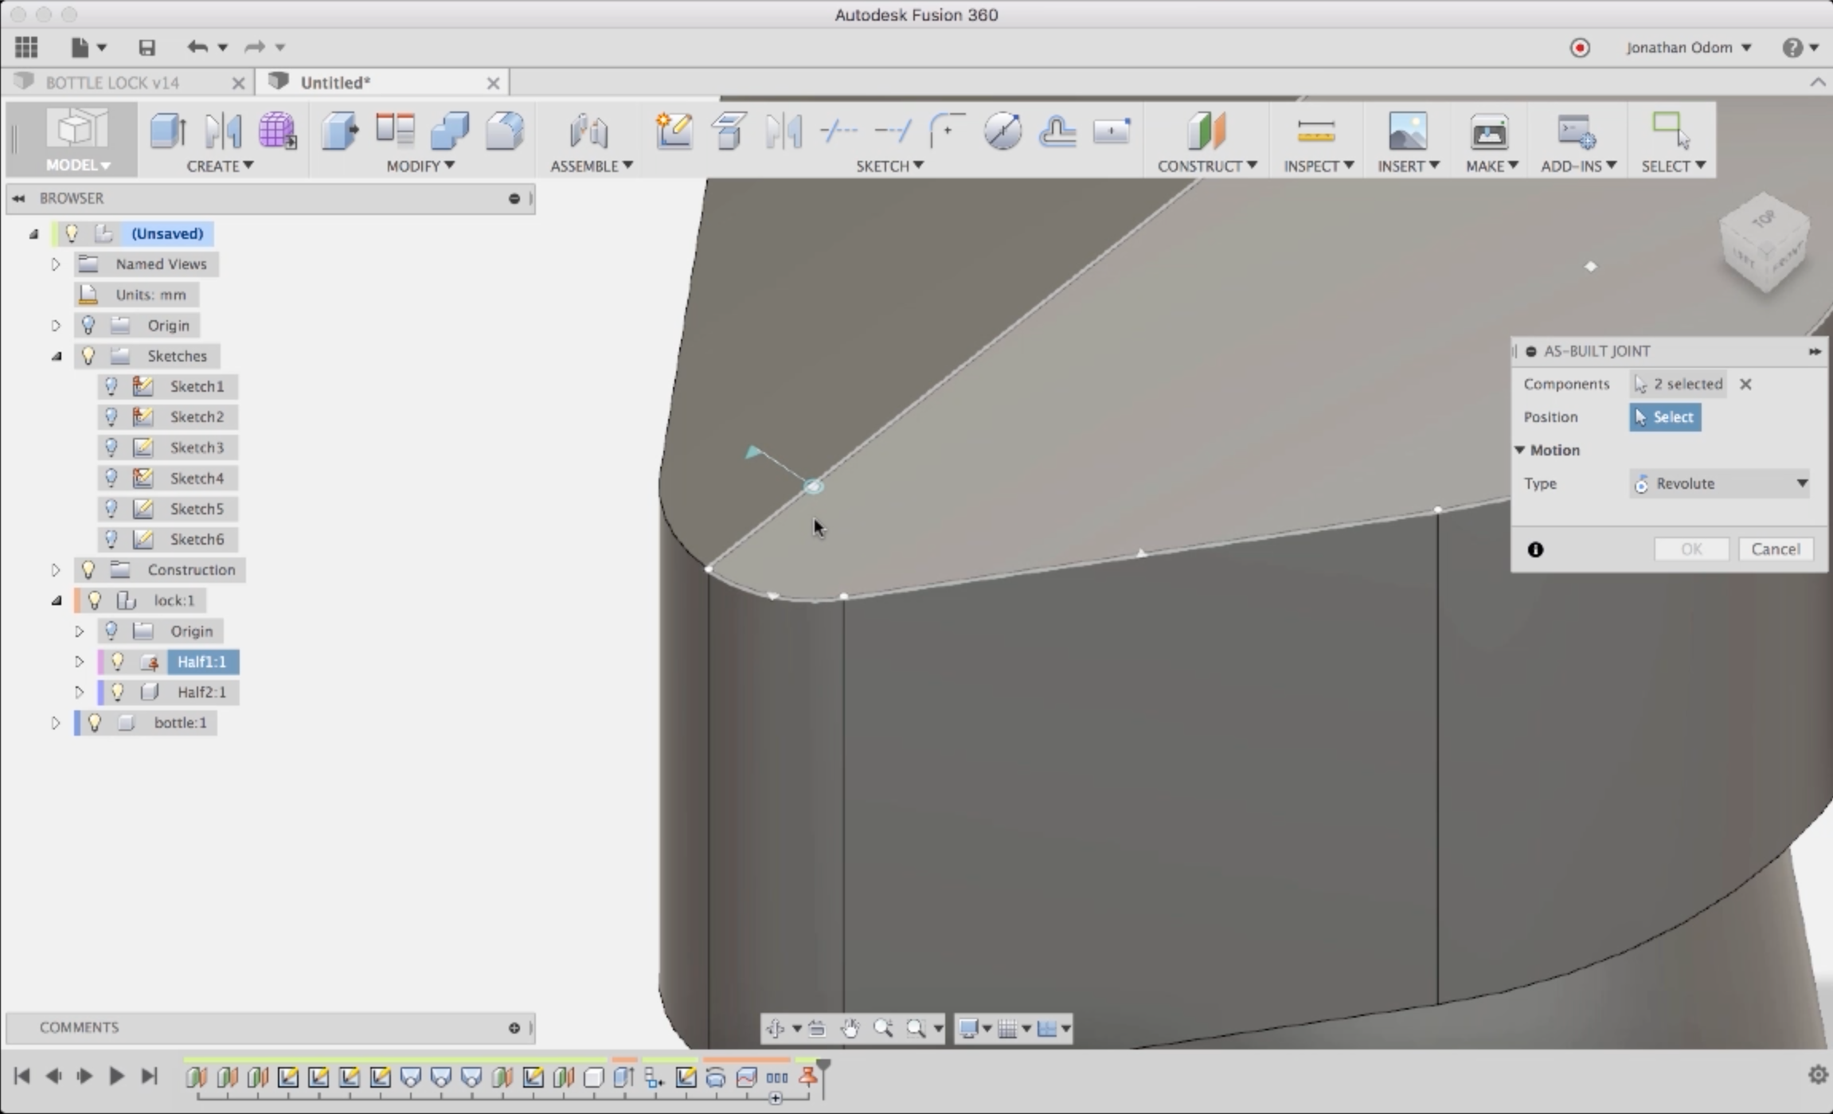Screen dimensions: 1833x1114
Task: Click the Save icon in the top toolbar
Action: point(147,48)
